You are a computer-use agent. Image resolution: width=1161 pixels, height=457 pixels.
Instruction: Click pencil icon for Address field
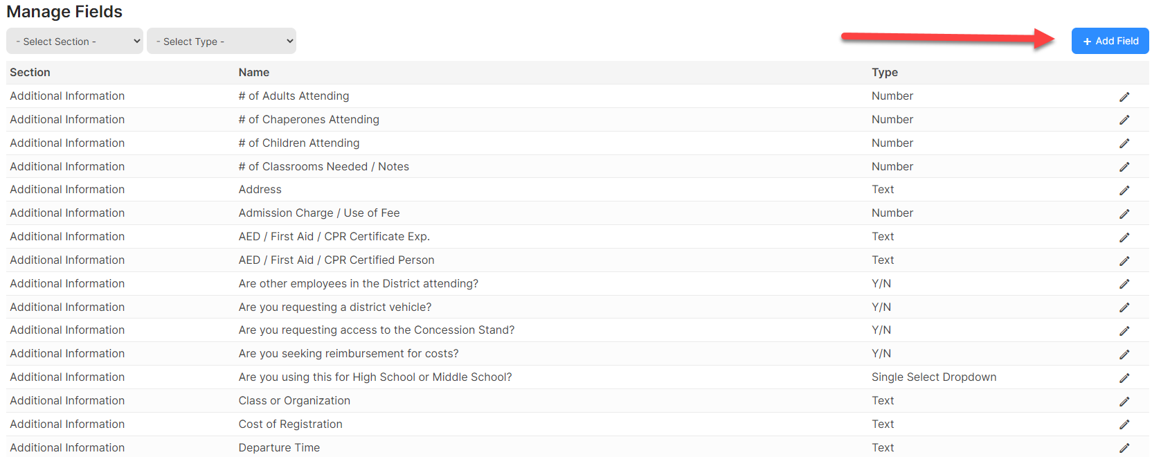pyautogui.click(x=1124, y=190)
